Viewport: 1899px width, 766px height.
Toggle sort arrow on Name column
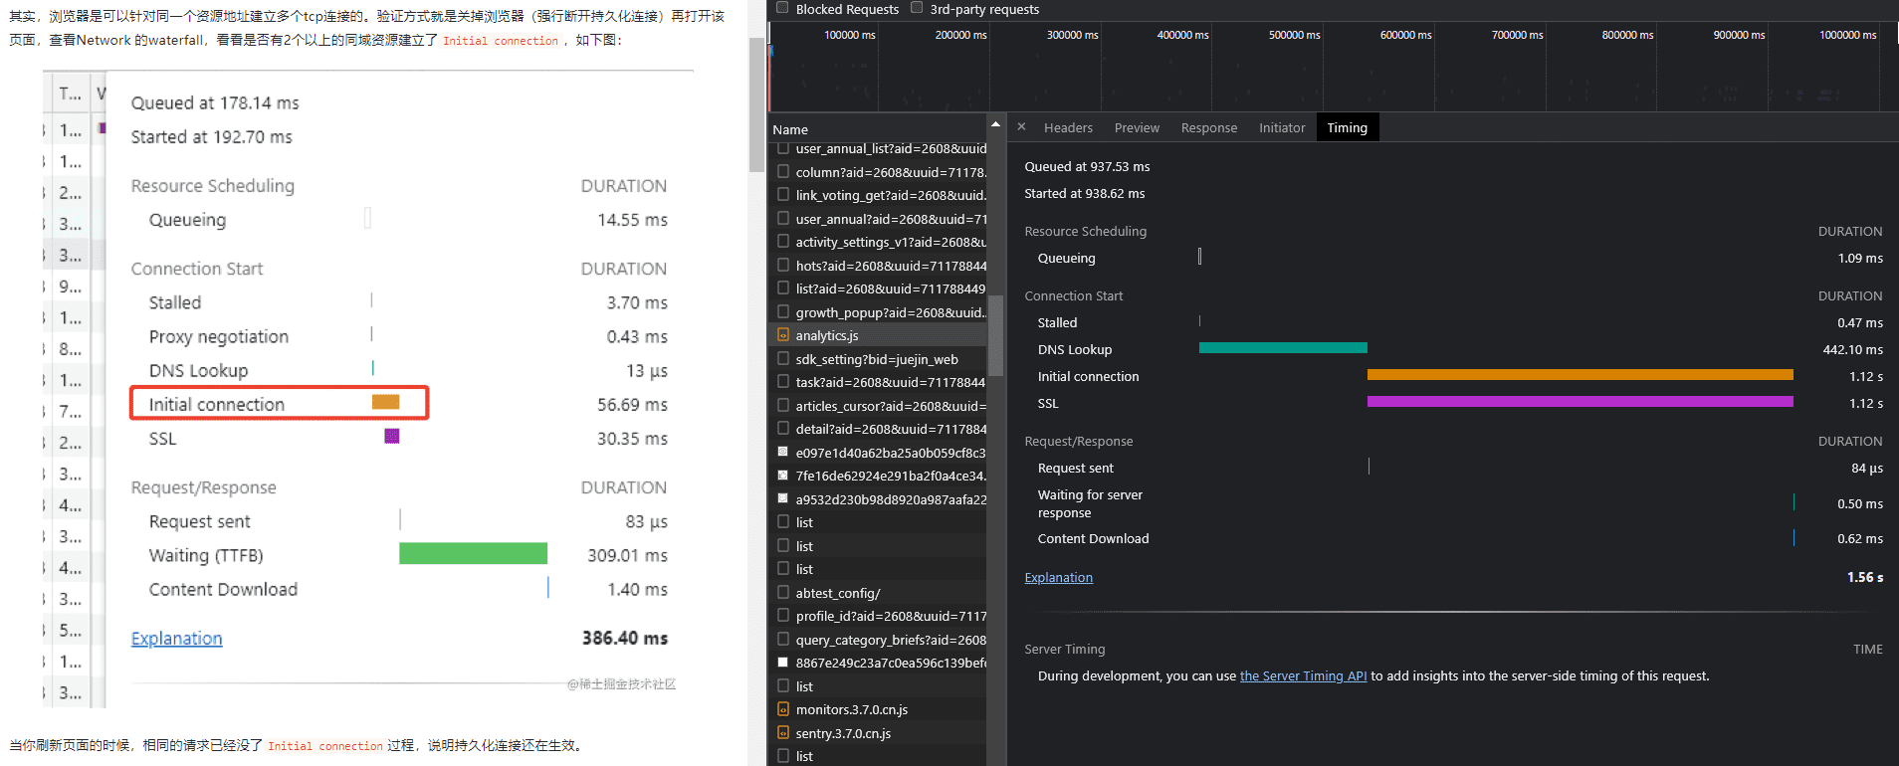994,124
